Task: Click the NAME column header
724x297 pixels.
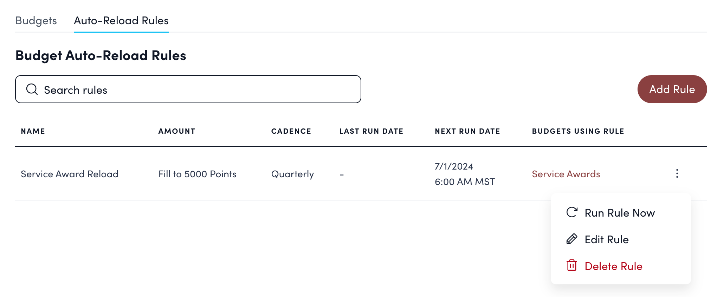Action: 33,131
